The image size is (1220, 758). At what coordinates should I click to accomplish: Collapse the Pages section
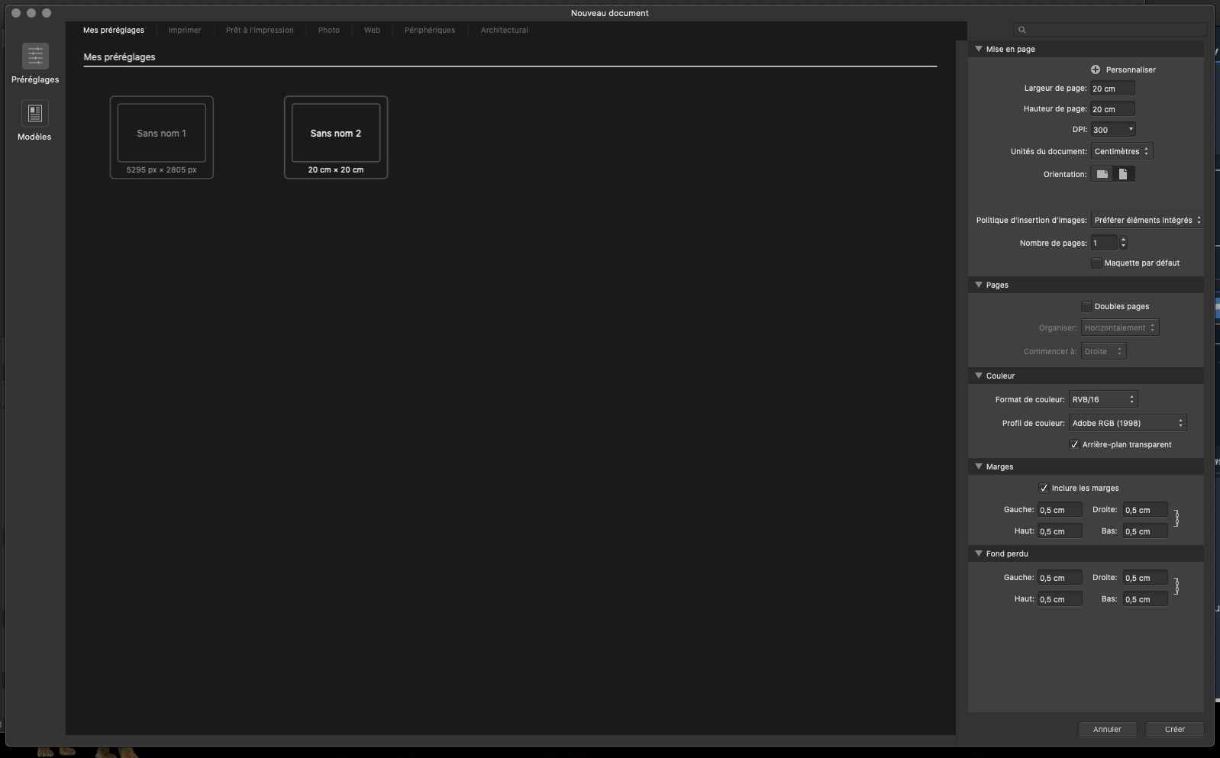[x=979, y=285]
